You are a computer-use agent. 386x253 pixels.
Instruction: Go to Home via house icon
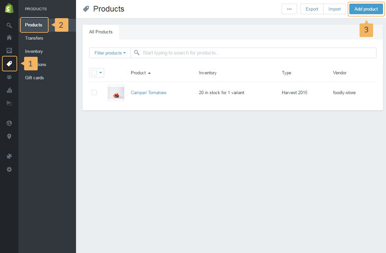(9, 37)
